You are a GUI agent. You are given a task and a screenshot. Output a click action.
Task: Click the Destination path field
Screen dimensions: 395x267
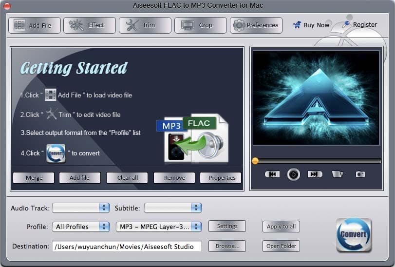[127, 247]
